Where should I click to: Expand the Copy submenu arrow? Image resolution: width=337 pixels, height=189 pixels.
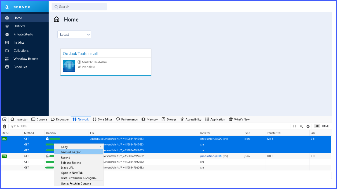coord(101,147)
